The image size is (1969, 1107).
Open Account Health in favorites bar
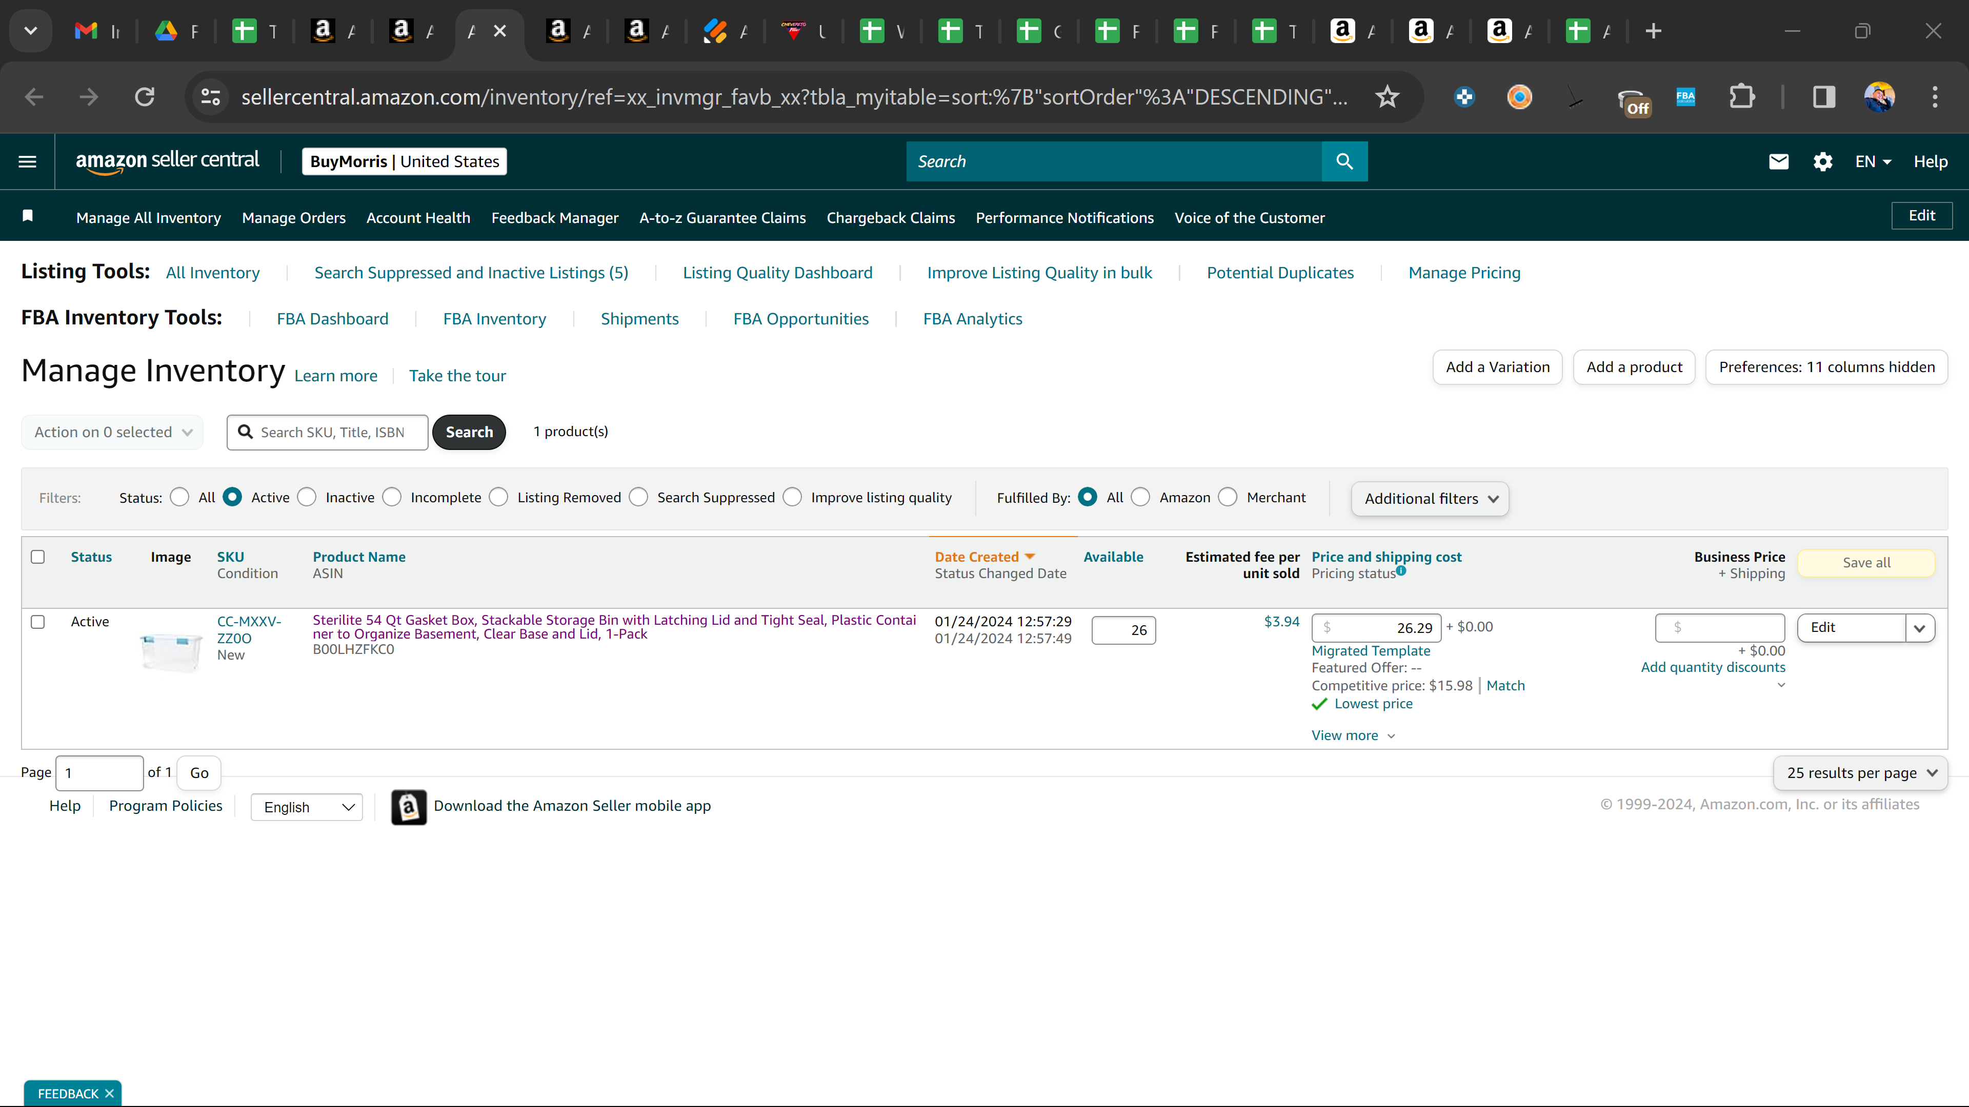(x=418, y=218)
